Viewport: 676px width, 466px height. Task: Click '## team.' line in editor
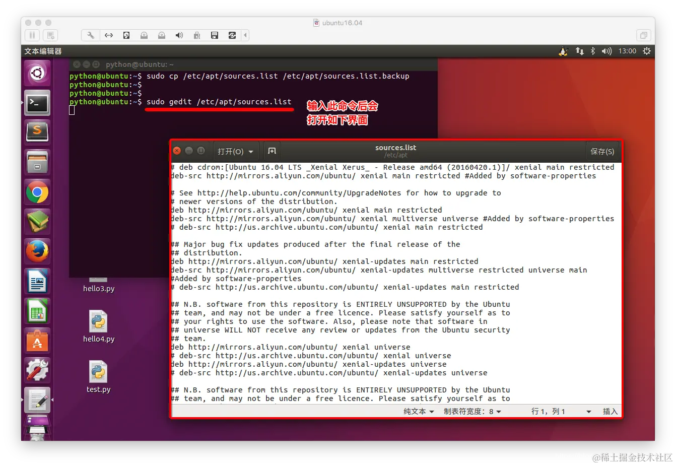[x=188, y=339]
